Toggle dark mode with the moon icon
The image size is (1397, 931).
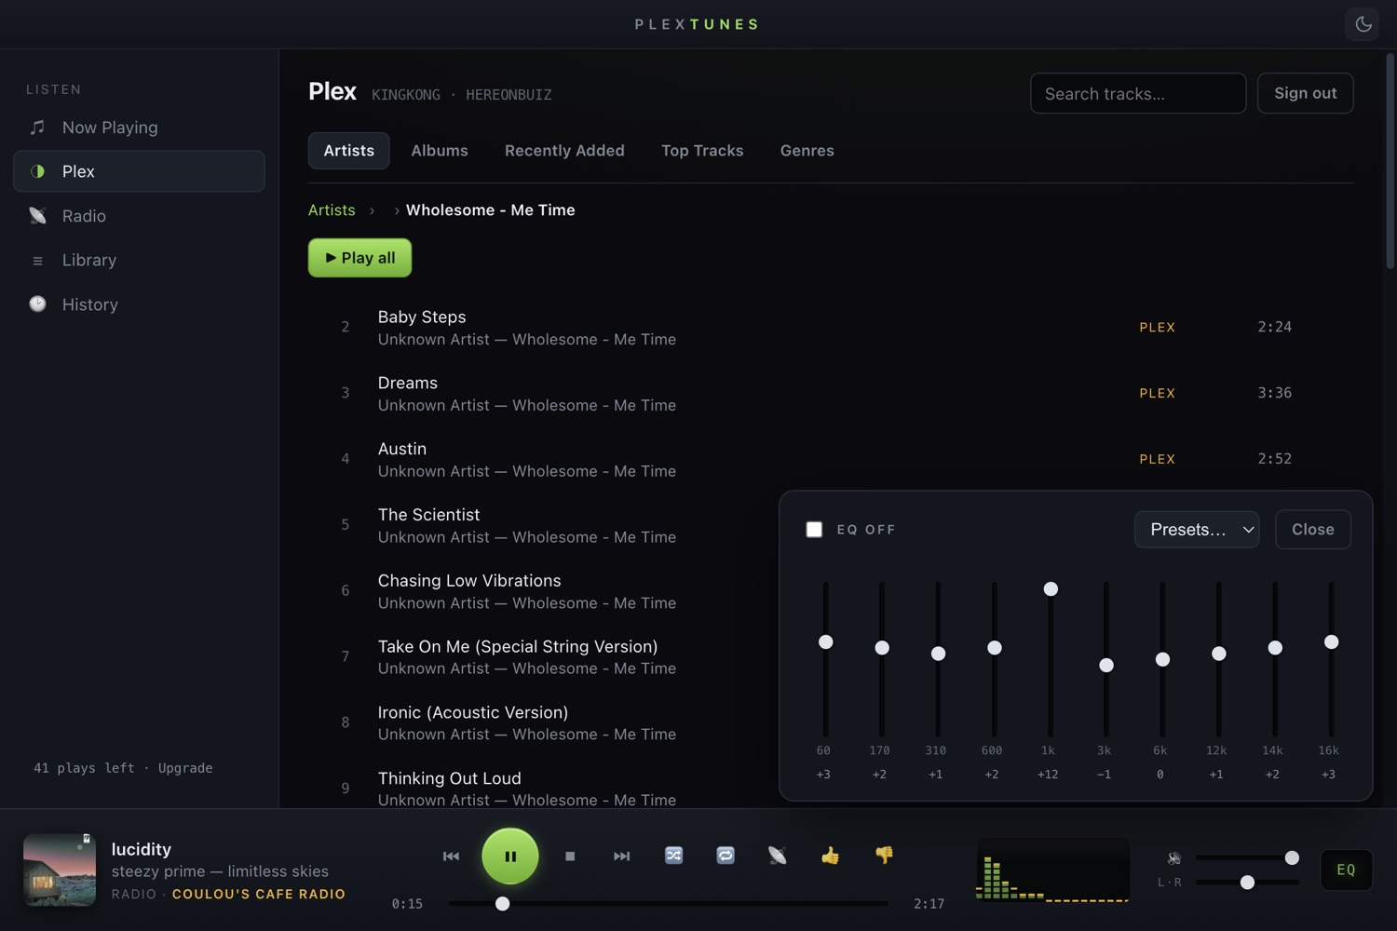tap(1363, 24)
